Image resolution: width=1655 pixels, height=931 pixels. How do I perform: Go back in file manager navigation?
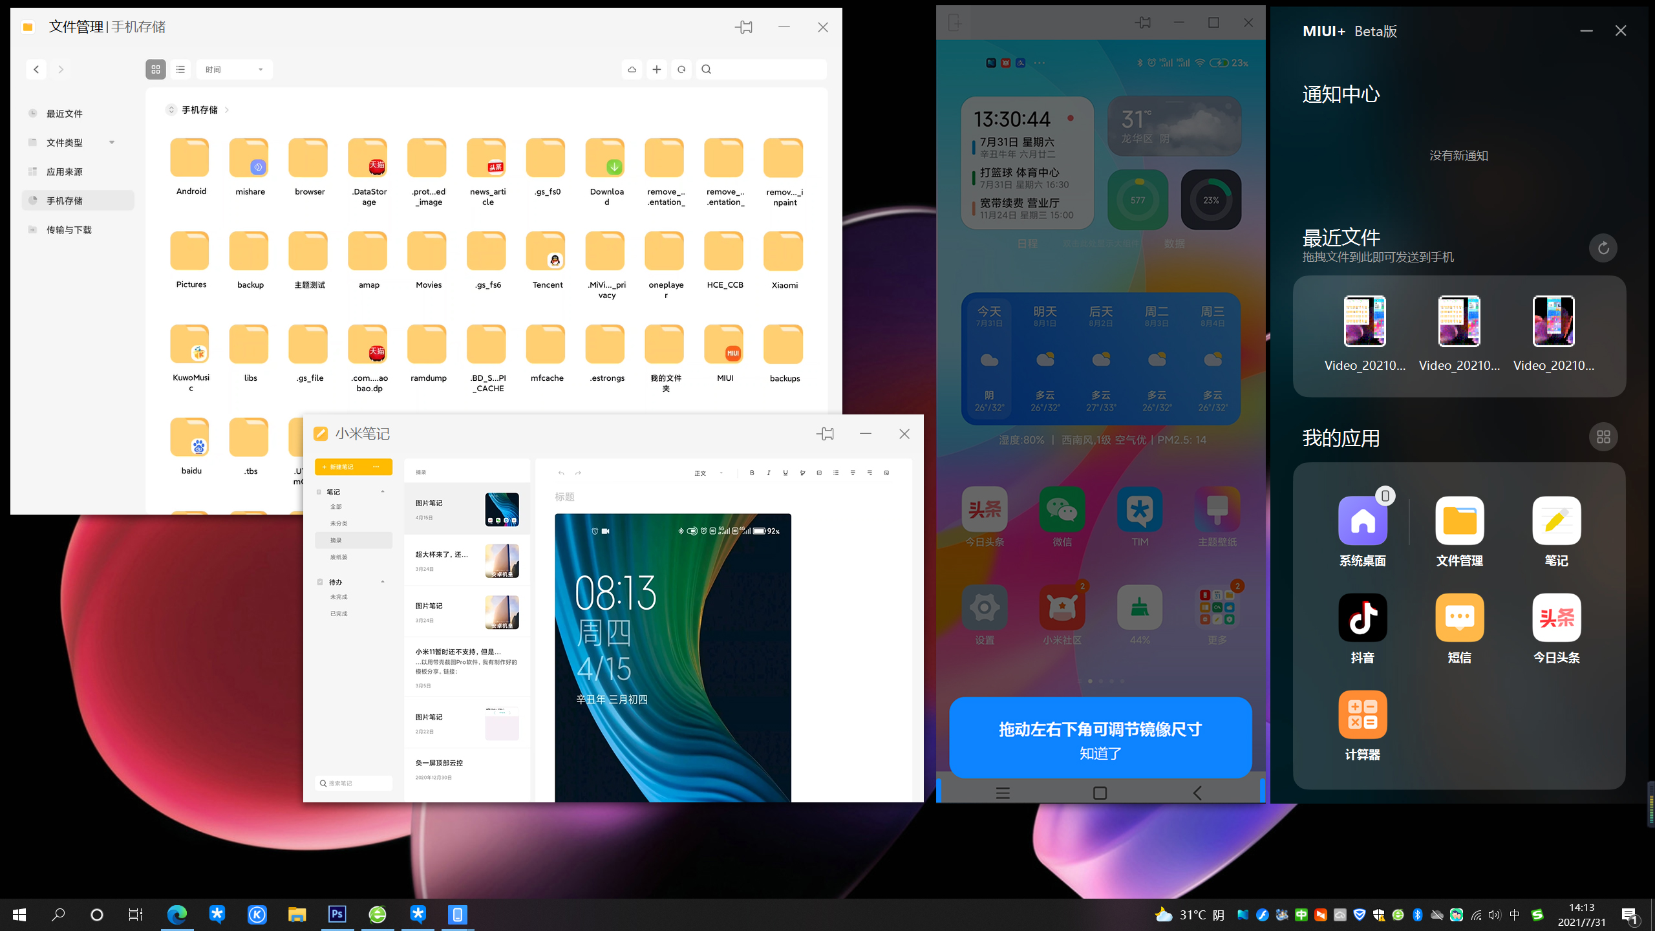coord(36,69)
